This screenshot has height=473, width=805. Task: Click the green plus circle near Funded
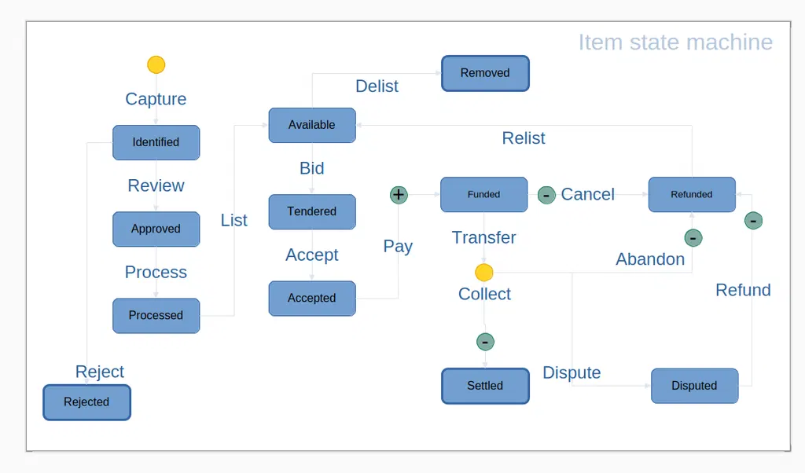click(399, 194)
